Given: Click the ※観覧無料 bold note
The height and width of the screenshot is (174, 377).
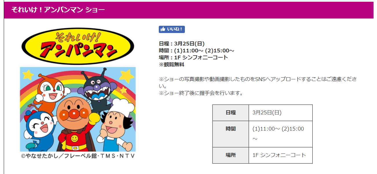Looking at the screenshot, I should click(172, 65).
